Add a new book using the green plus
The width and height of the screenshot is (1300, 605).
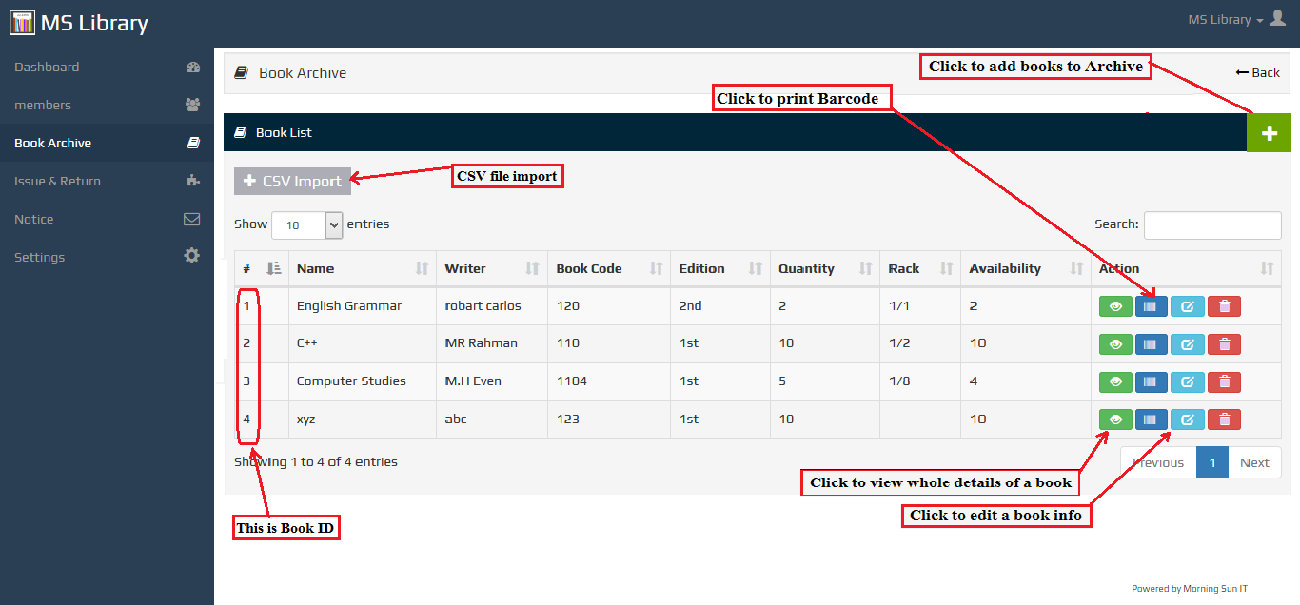point(1269,132)
